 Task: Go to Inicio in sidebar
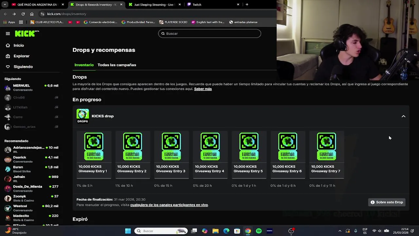19,46
